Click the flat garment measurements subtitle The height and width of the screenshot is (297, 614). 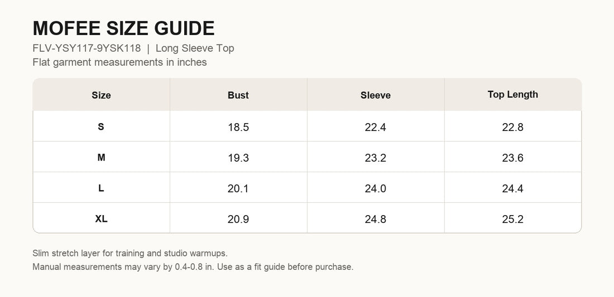(119, 62)
